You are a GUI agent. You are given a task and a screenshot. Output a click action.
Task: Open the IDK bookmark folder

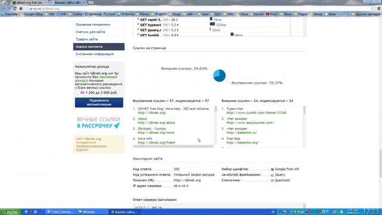pyautogui.click(x=50, y=14)
